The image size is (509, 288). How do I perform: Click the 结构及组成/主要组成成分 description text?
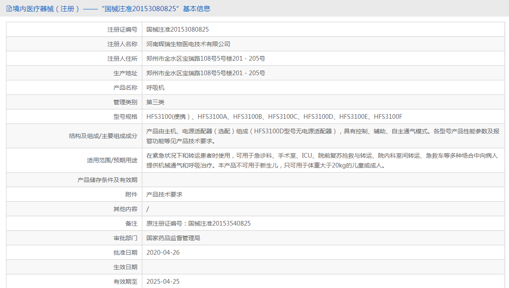click(x=323, y=136)
